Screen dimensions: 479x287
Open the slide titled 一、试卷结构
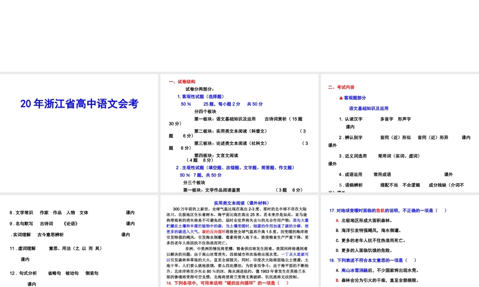tap(239, 133)
